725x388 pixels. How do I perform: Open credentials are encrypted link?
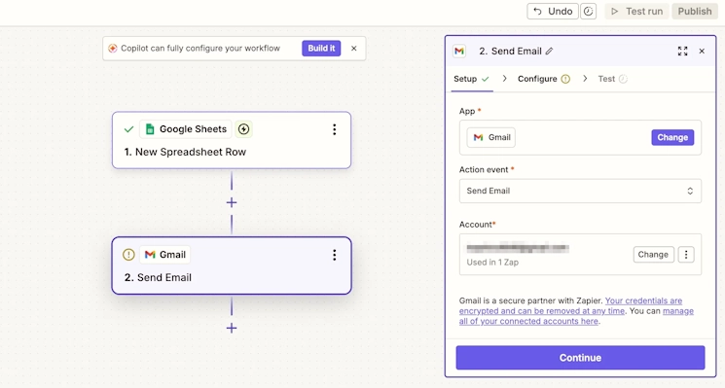(570, 305)
